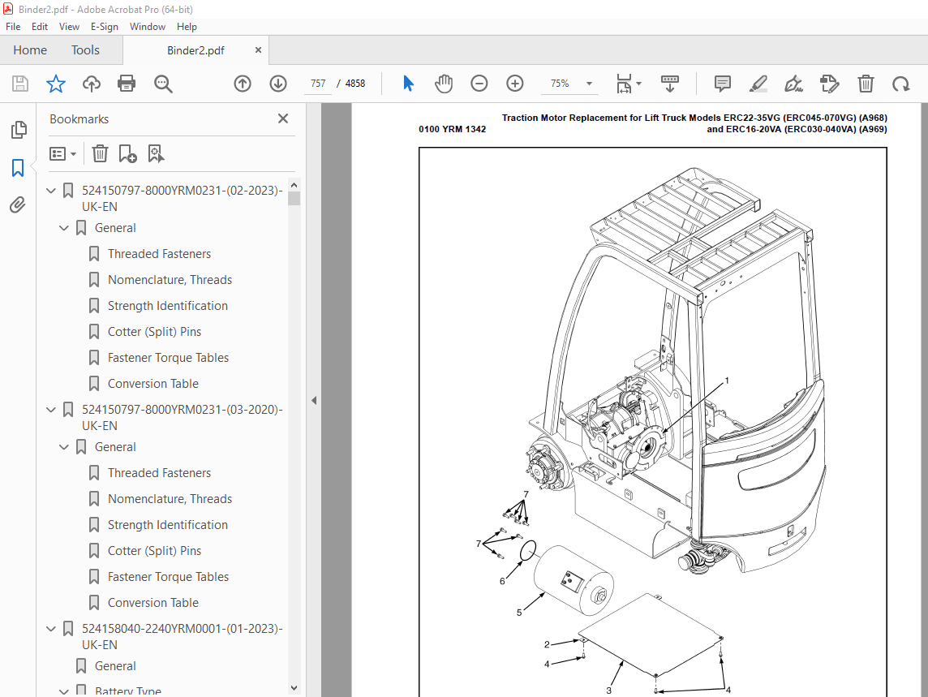
Task: Click the page number input field
Action: 319,84
